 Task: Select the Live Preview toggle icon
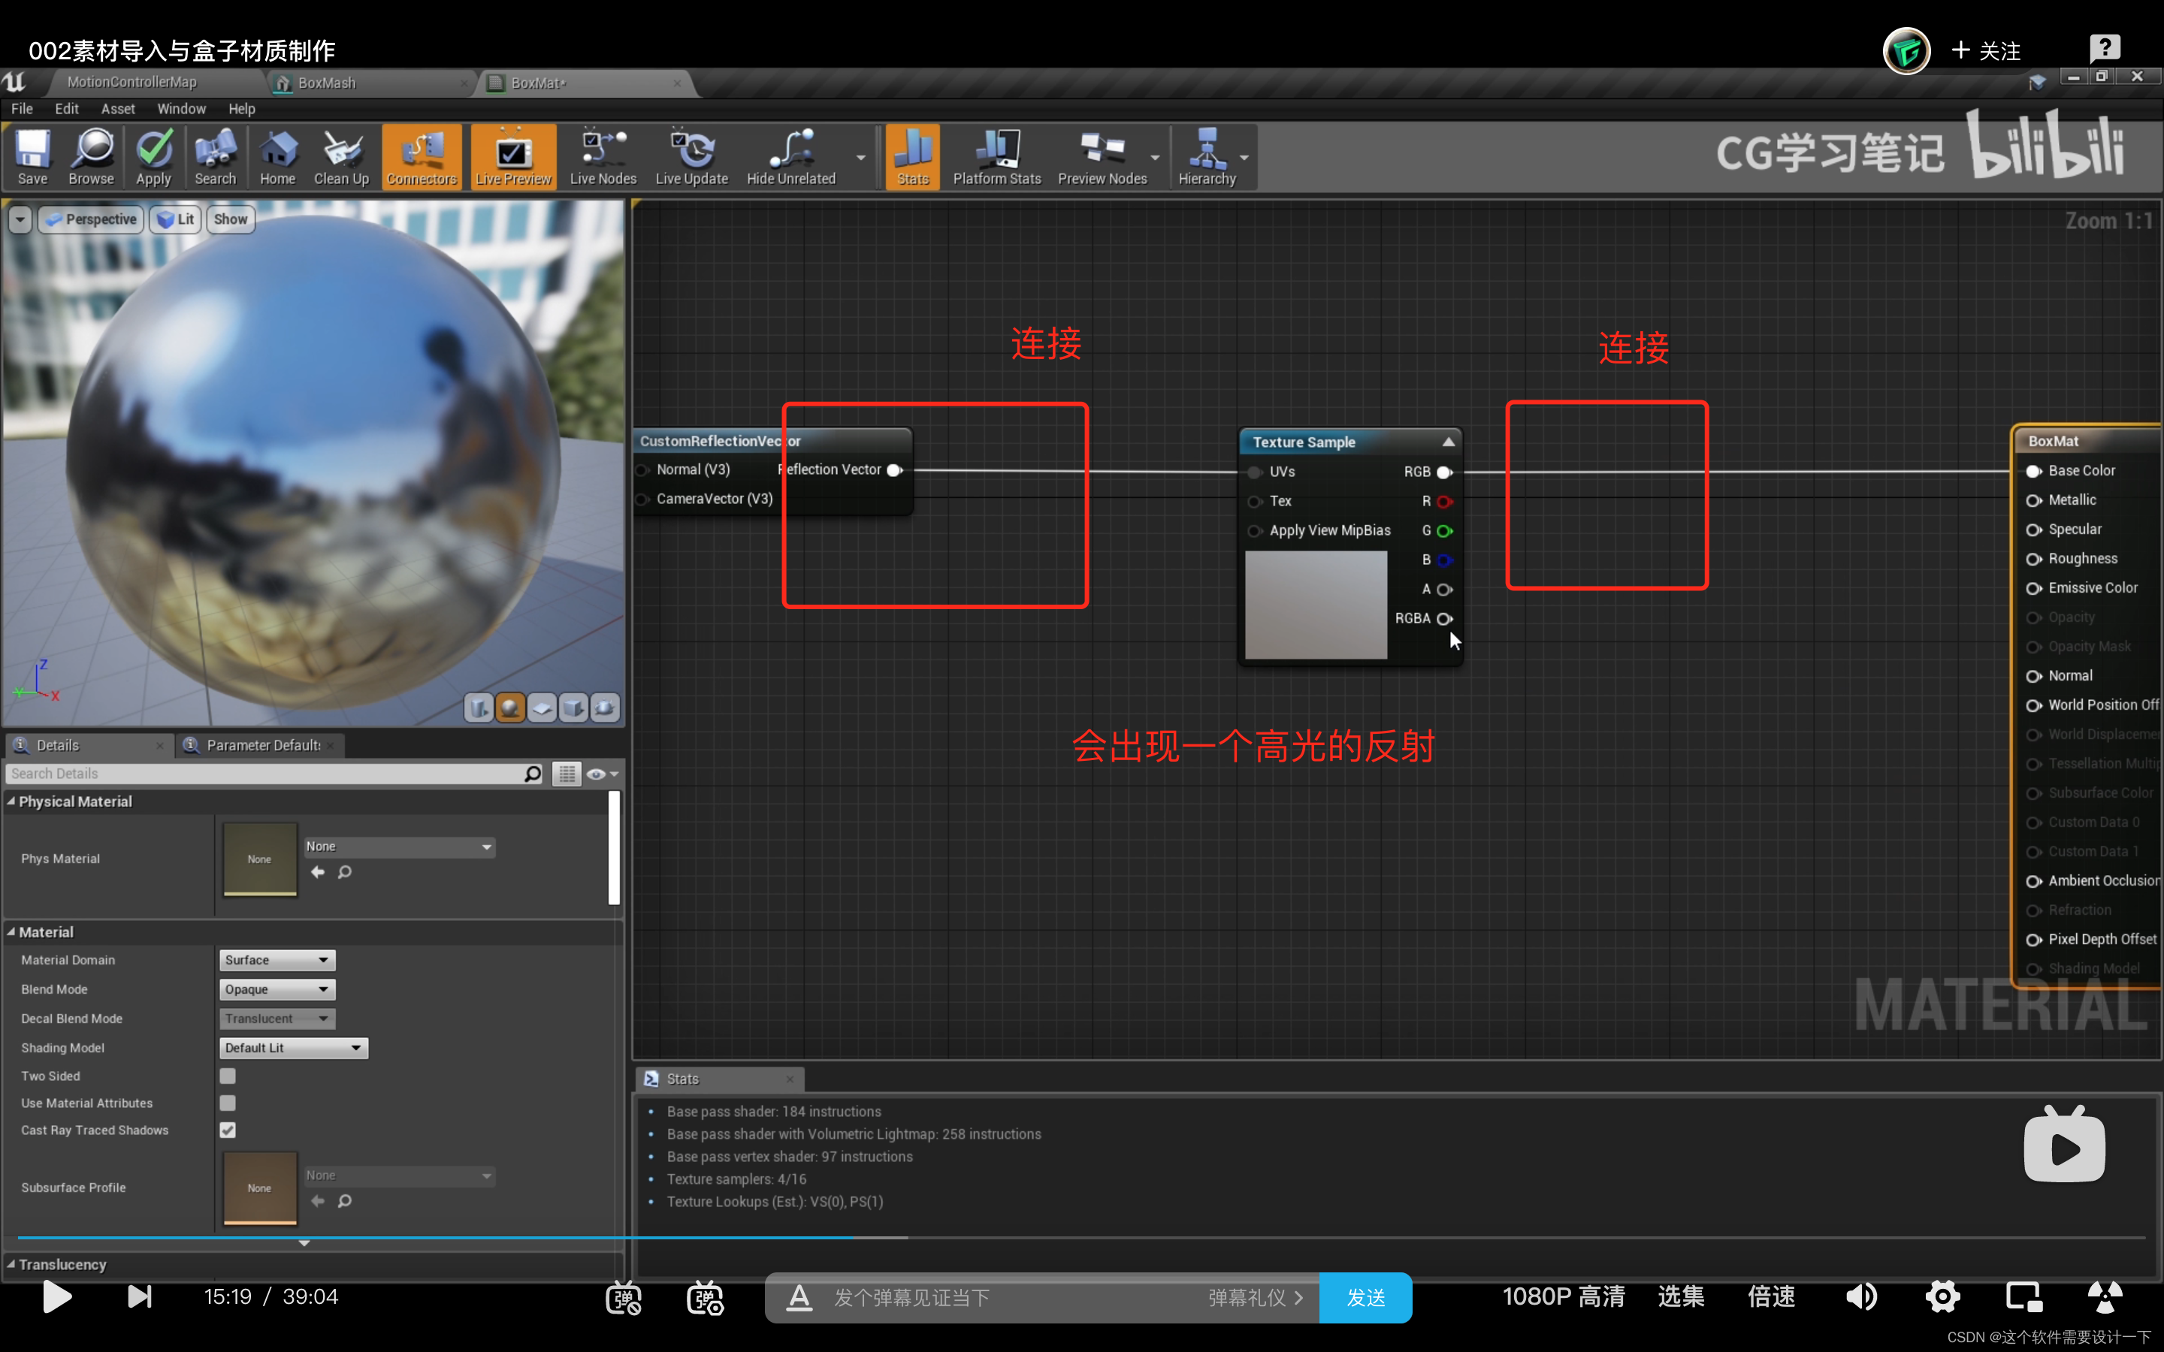pyautogui.click(x=514, y=155)
